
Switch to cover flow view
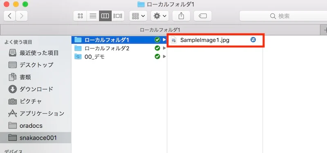118,16
